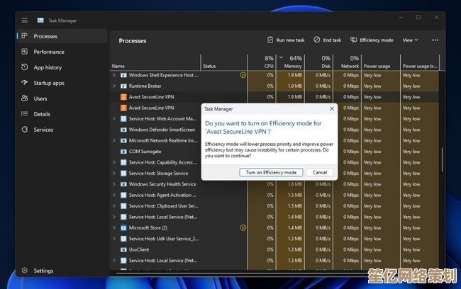
Task: Sort by the Memory column header
Action: [291, 62]
